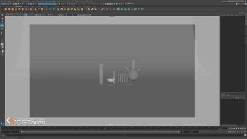Screen dimensions: 247x139
Task: Open the sRGB gamma view transform dropdown
Action: pyautogui.click(x=85, y=15)
